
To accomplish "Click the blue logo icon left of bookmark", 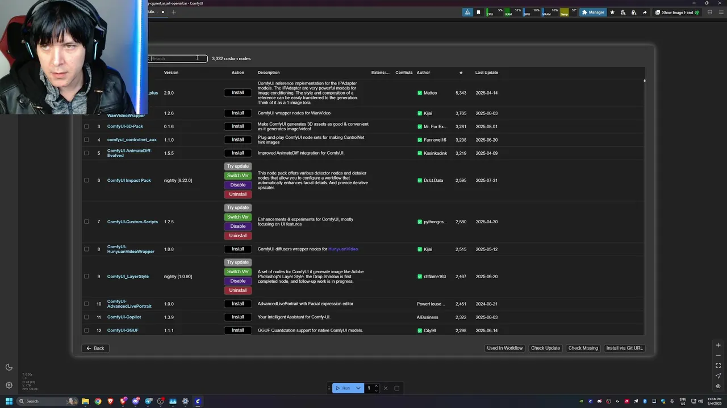I will coord(467,12).
